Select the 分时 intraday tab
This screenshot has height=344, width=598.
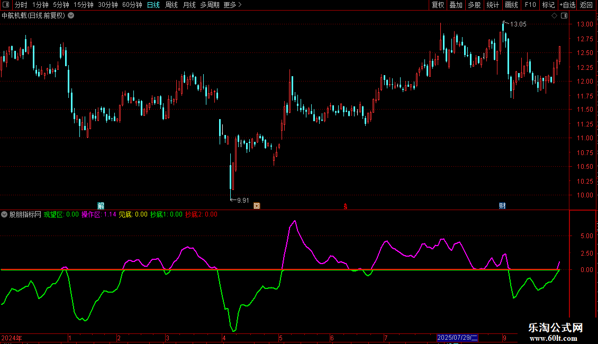pyautogui.click(x=21, y=5)
